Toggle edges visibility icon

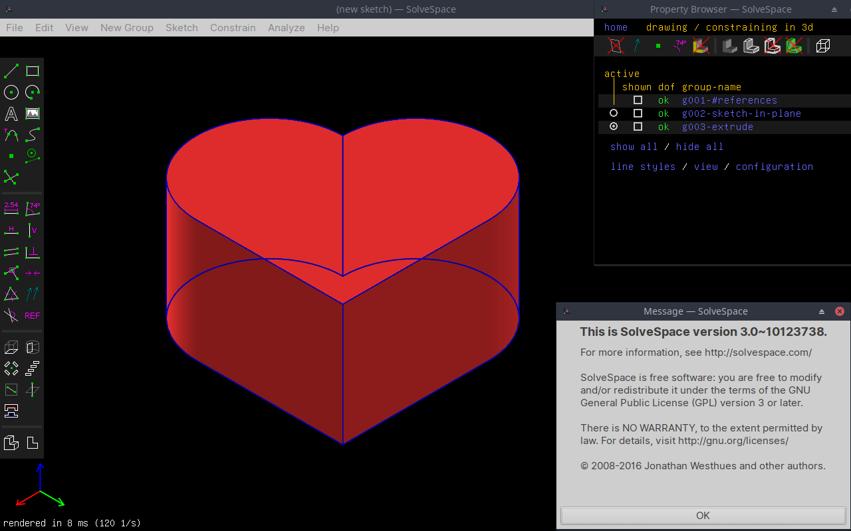click(751, 46)
